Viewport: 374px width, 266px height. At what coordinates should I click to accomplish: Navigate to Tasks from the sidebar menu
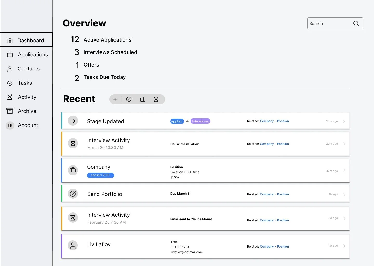click(25, 83)
